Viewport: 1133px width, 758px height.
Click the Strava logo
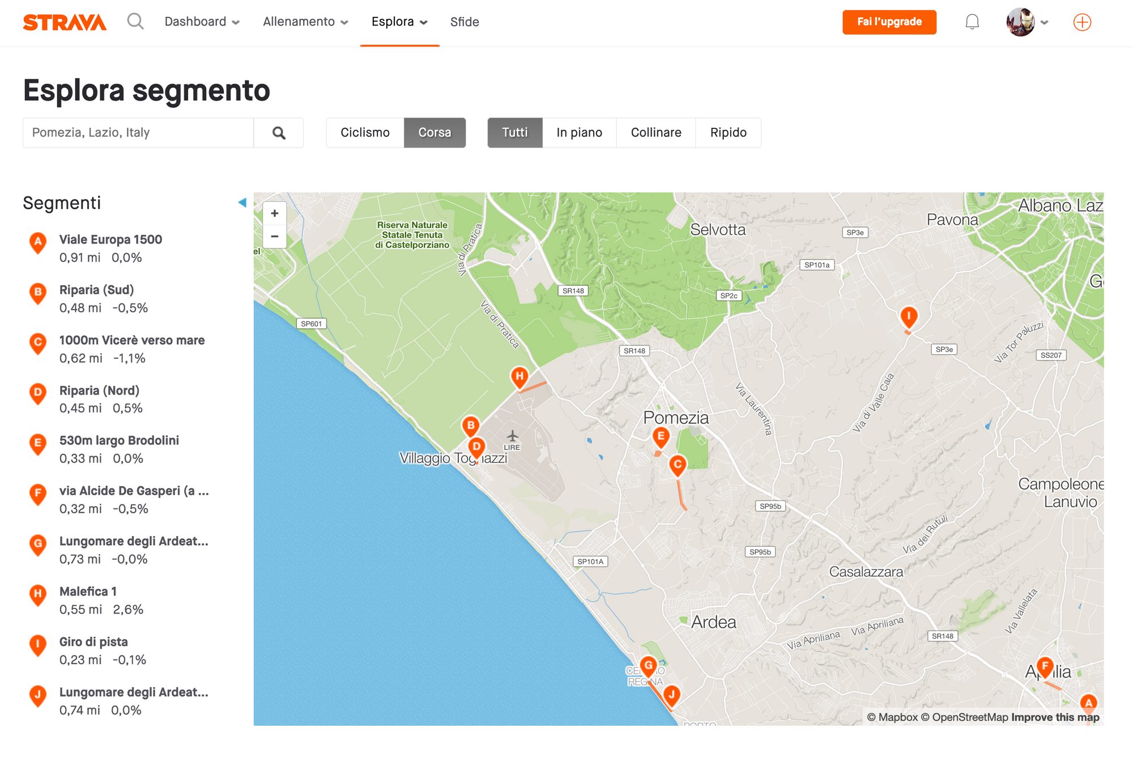click(65, 22)
